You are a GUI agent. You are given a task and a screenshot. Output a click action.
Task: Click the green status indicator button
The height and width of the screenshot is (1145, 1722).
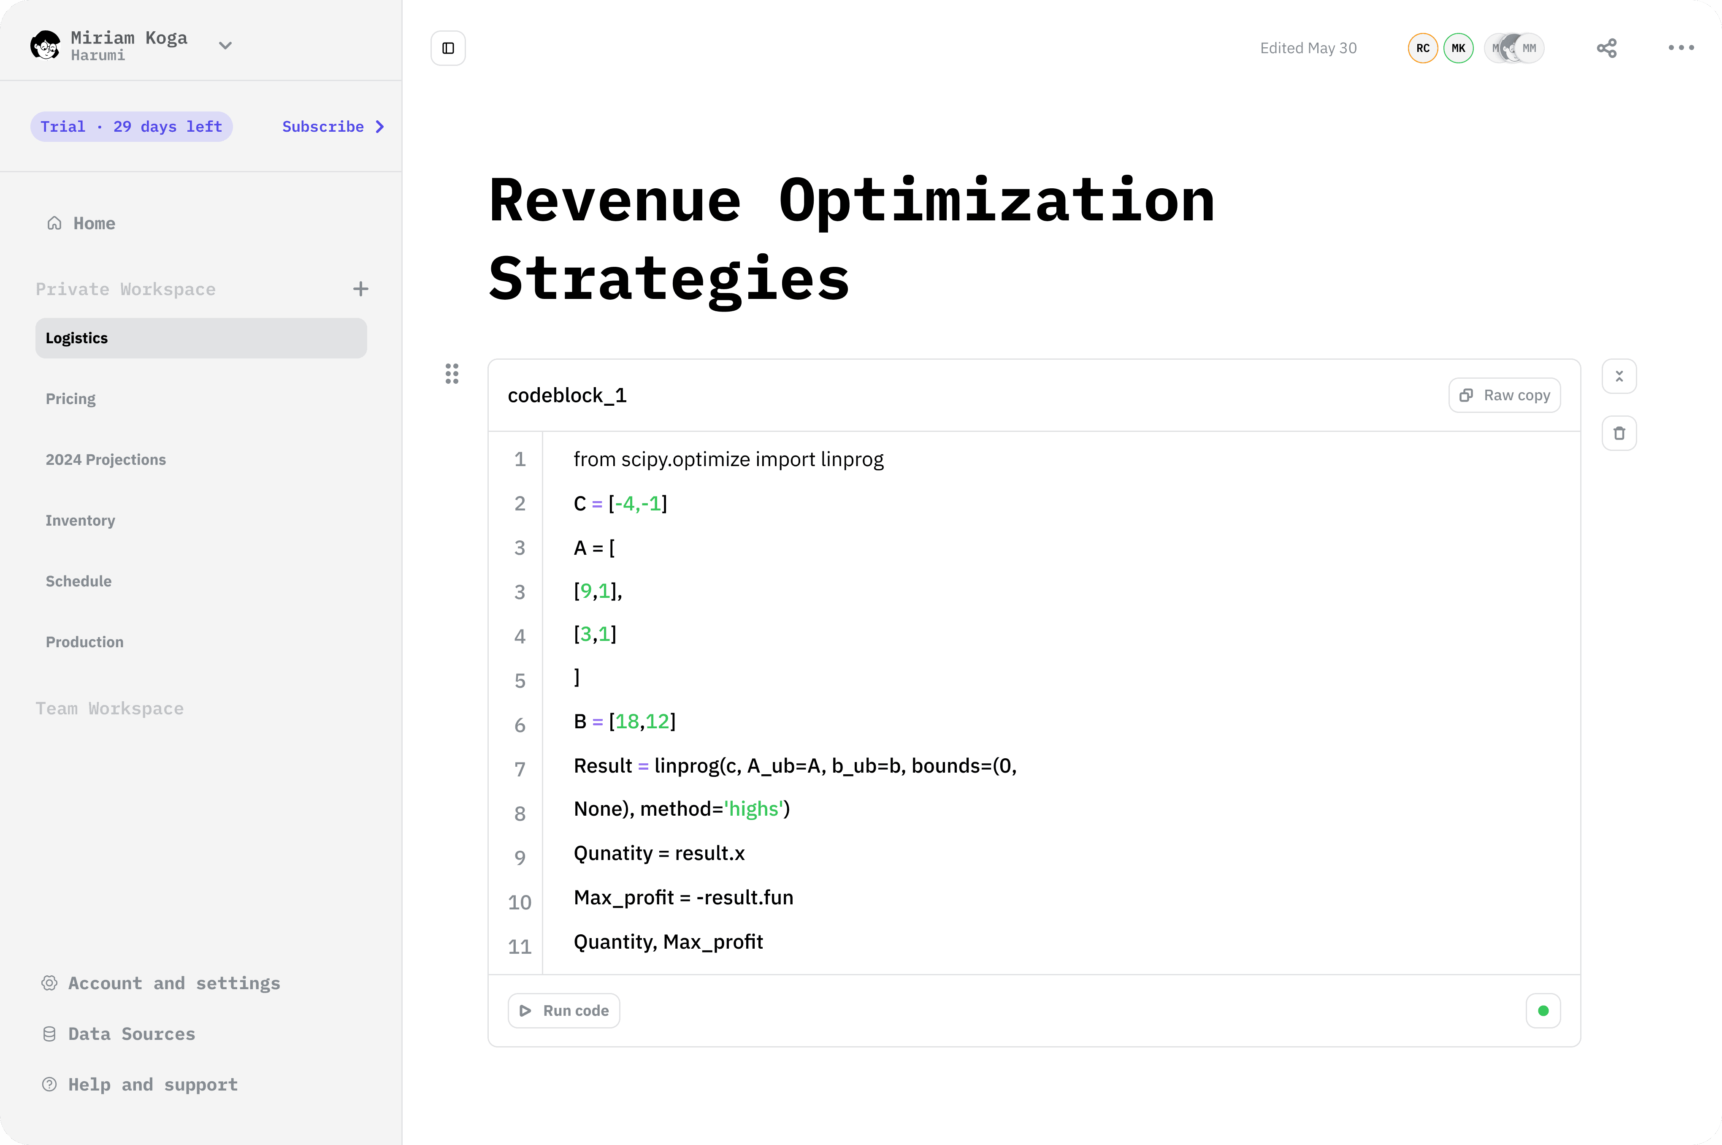1543,1011
